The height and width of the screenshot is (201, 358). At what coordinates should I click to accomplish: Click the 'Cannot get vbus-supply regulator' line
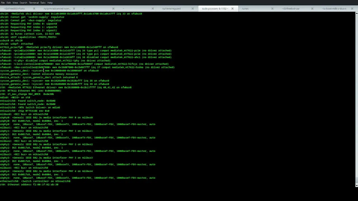coord(31,20)
